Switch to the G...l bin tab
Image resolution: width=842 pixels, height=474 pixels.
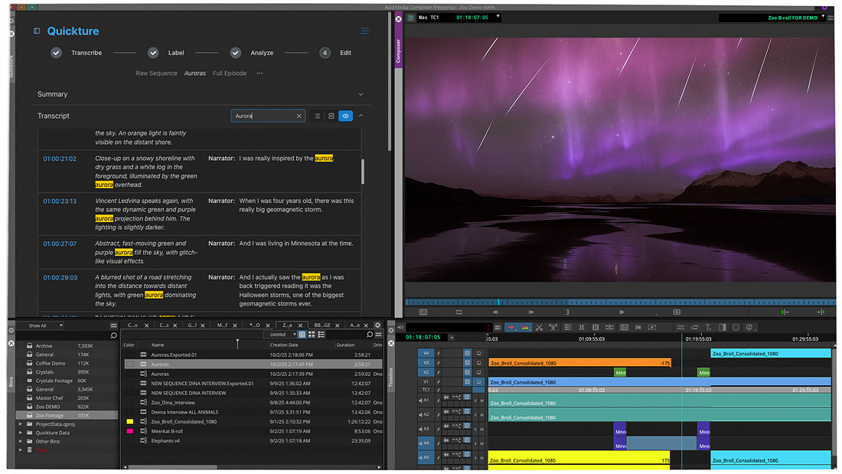(x=191, y=325)
